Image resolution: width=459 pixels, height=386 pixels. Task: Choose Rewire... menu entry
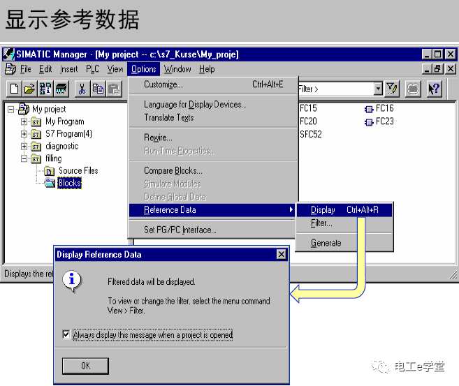point(213,138)
